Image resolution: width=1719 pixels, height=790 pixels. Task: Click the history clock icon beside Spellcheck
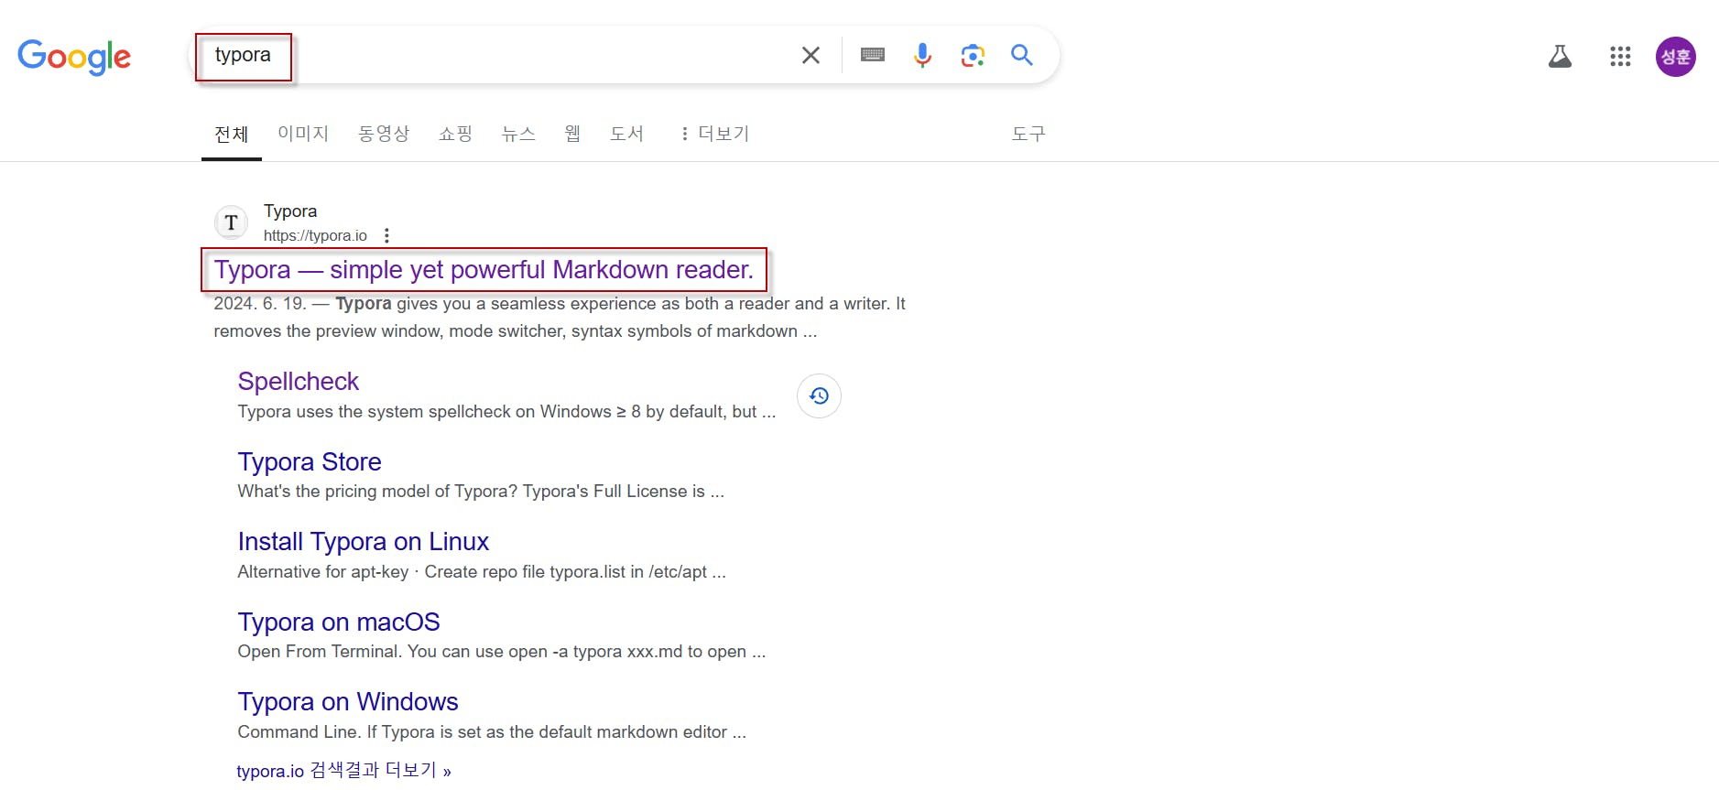819,396
